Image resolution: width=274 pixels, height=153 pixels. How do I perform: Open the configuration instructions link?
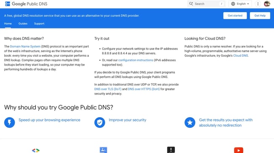136,60
